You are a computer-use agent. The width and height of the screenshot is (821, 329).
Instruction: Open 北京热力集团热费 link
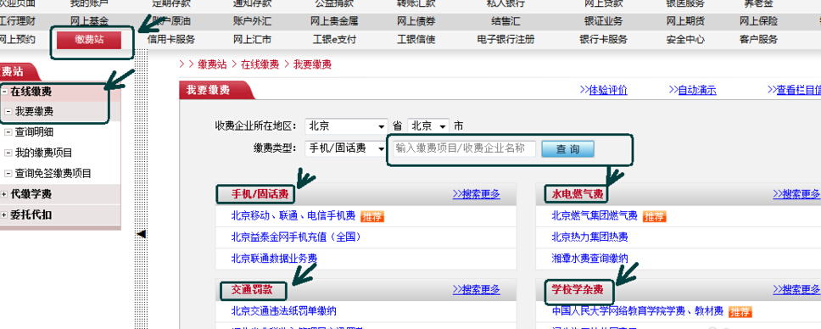point(589,237)
